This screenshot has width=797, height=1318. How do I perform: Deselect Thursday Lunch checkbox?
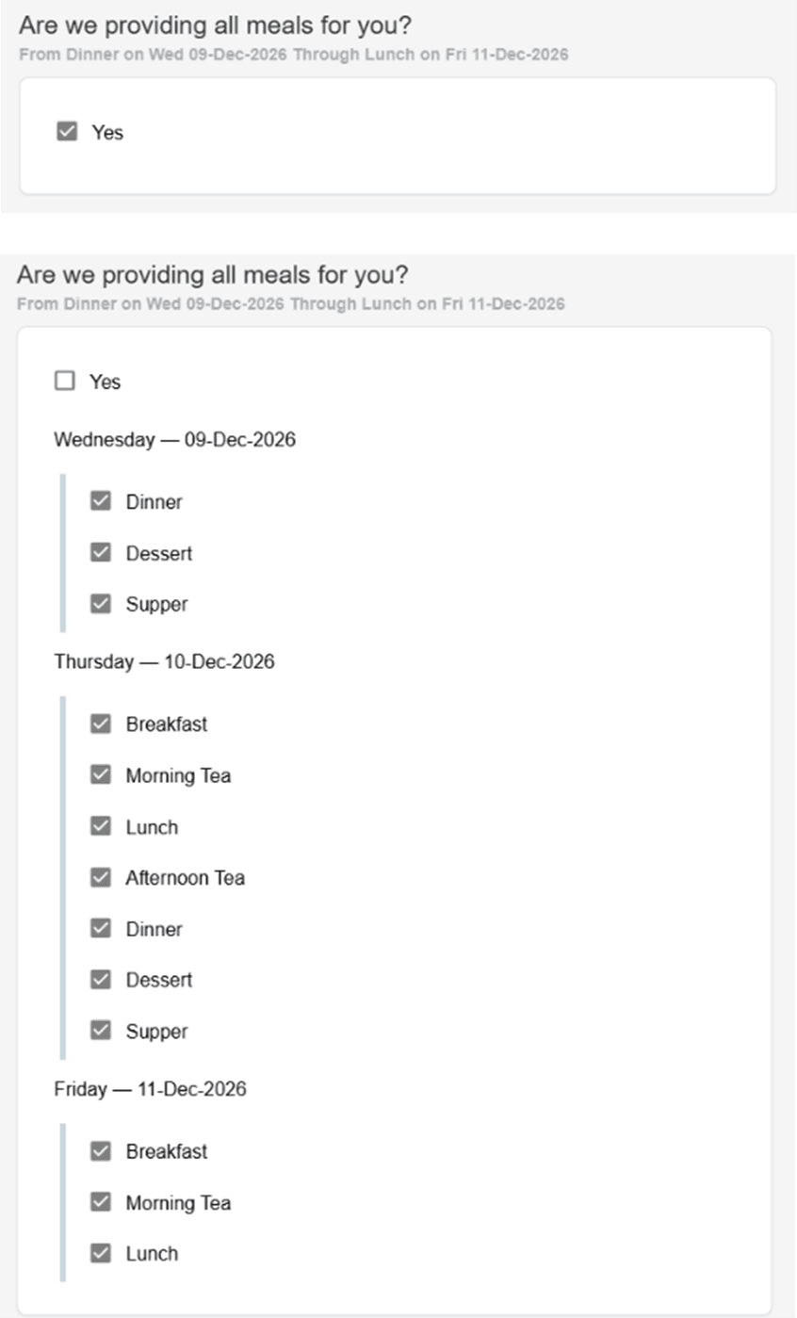click(101, 827)
